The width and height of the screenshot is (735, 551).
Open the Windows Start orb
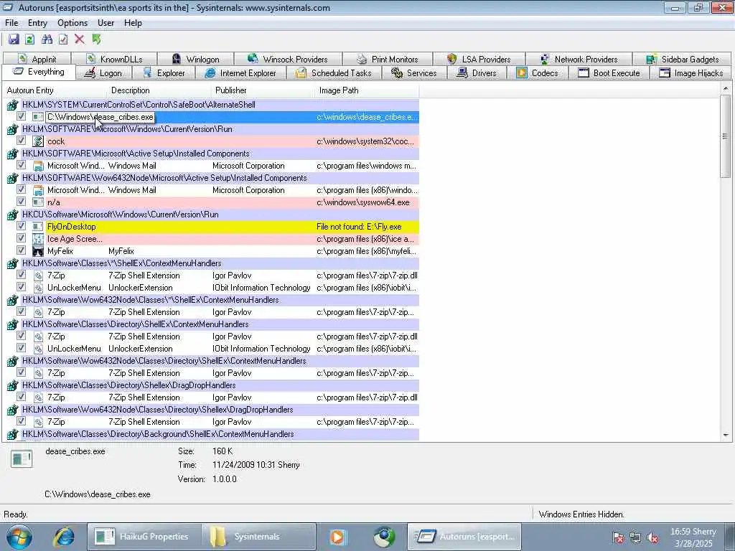click(x=19, y=537)
